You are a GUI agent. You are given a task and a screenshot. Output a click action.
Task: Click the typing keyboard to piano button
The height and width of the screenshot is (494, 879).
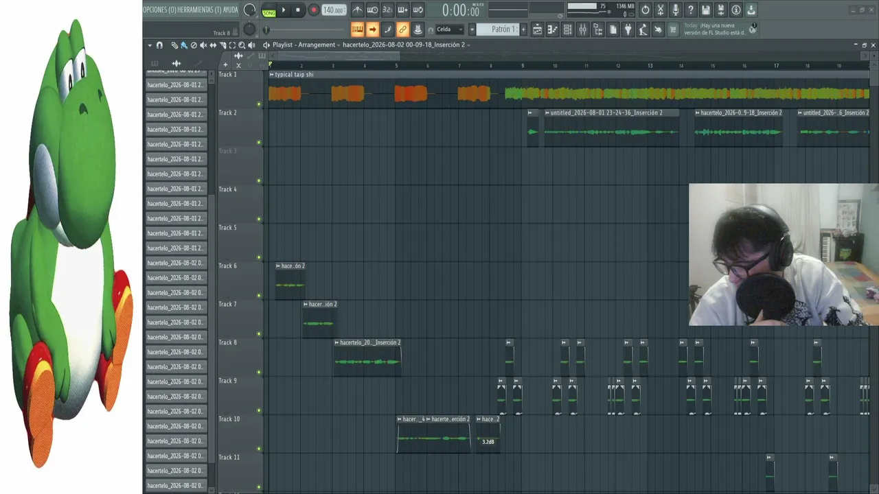pos(357,30)
